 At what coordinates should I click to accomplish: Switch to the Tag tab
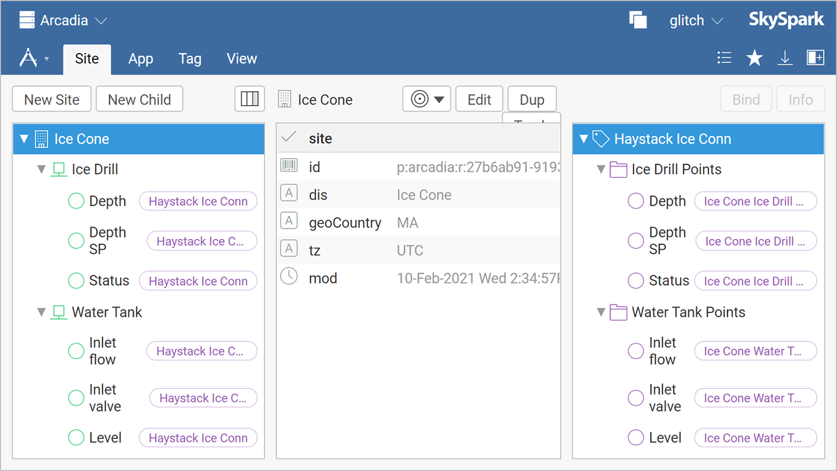(x=190, y=59)
